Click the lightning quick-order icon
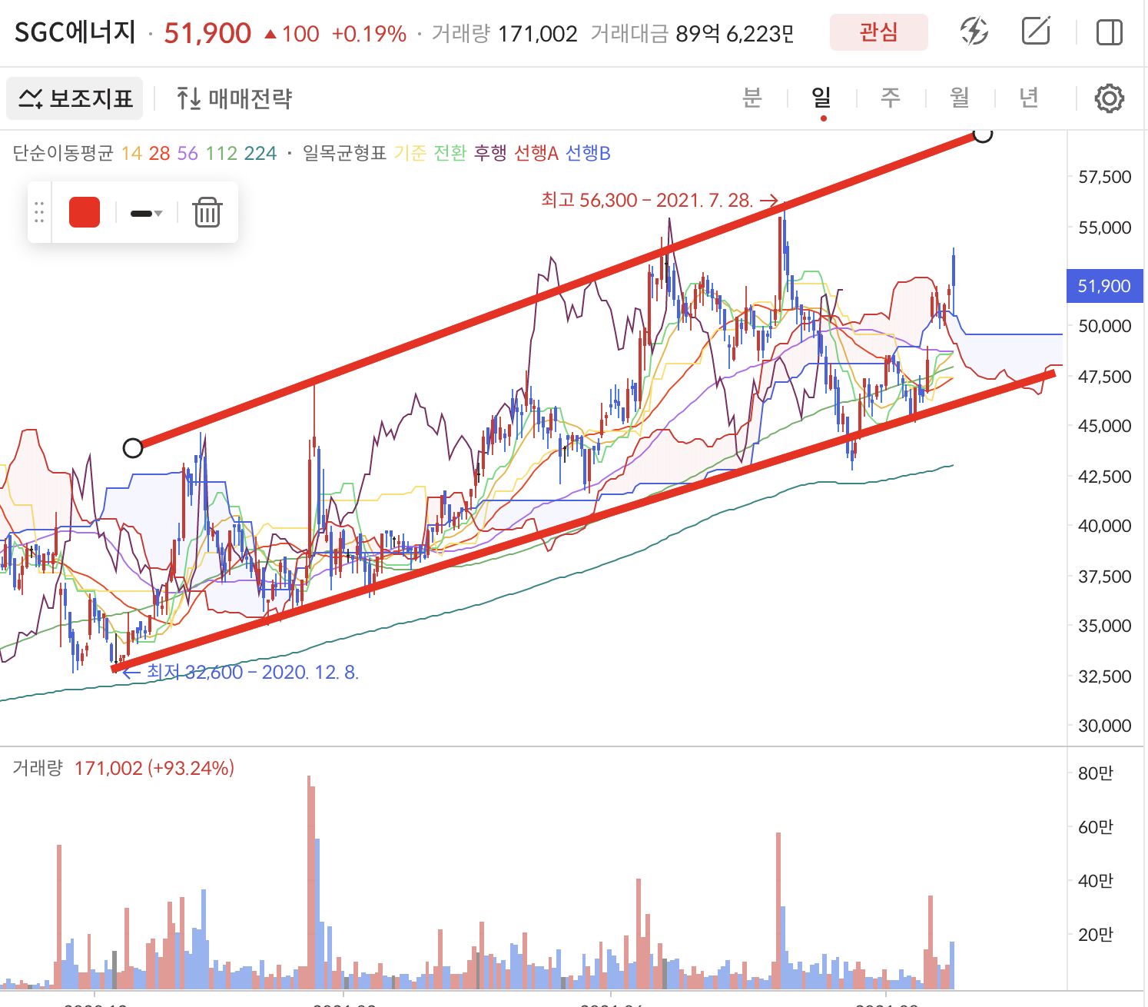 tap(974, 32)
